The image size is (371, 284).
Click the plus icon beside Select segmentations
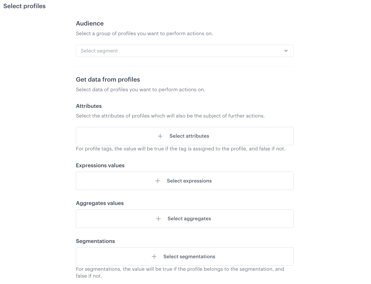pyautogui.click(x=154, y=256)
